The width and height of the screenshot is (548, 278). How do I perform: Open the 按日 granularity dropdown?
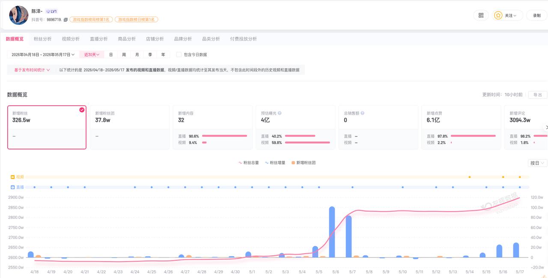point(538,163)
